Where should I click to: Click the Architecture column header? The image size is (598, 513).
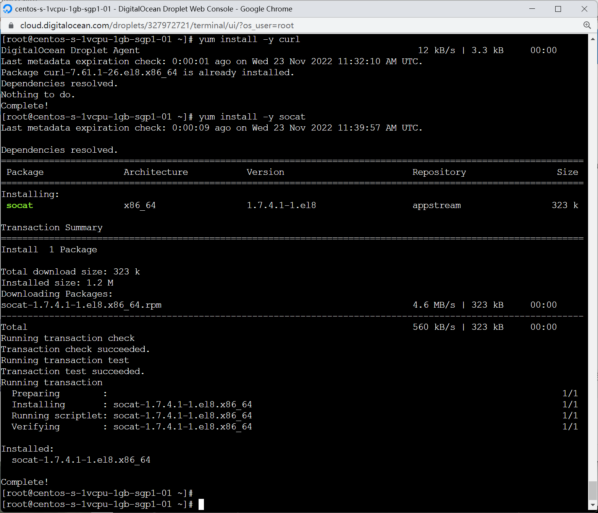[x=156, y=172]
